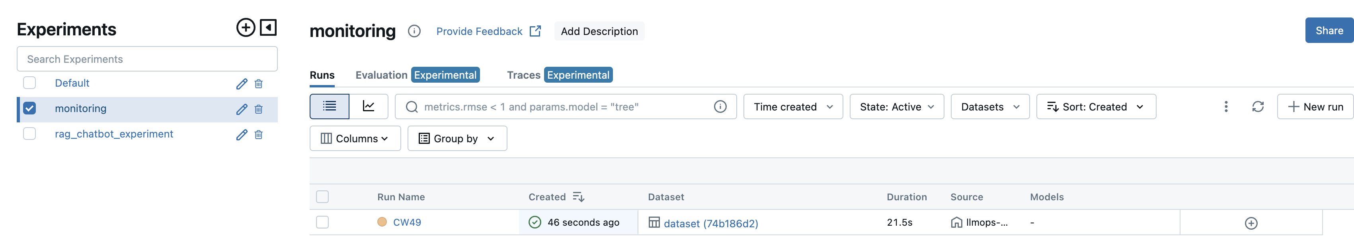Check the Default experiment checkbox
Screen dimensions: 1354x244
pos(29,83)
